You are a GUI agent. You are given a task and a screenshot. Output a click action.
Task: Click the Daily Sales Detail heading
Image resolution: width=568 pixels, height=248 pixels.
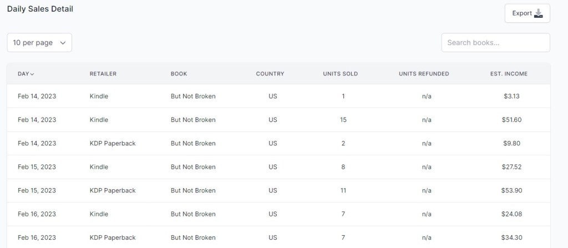40,9
